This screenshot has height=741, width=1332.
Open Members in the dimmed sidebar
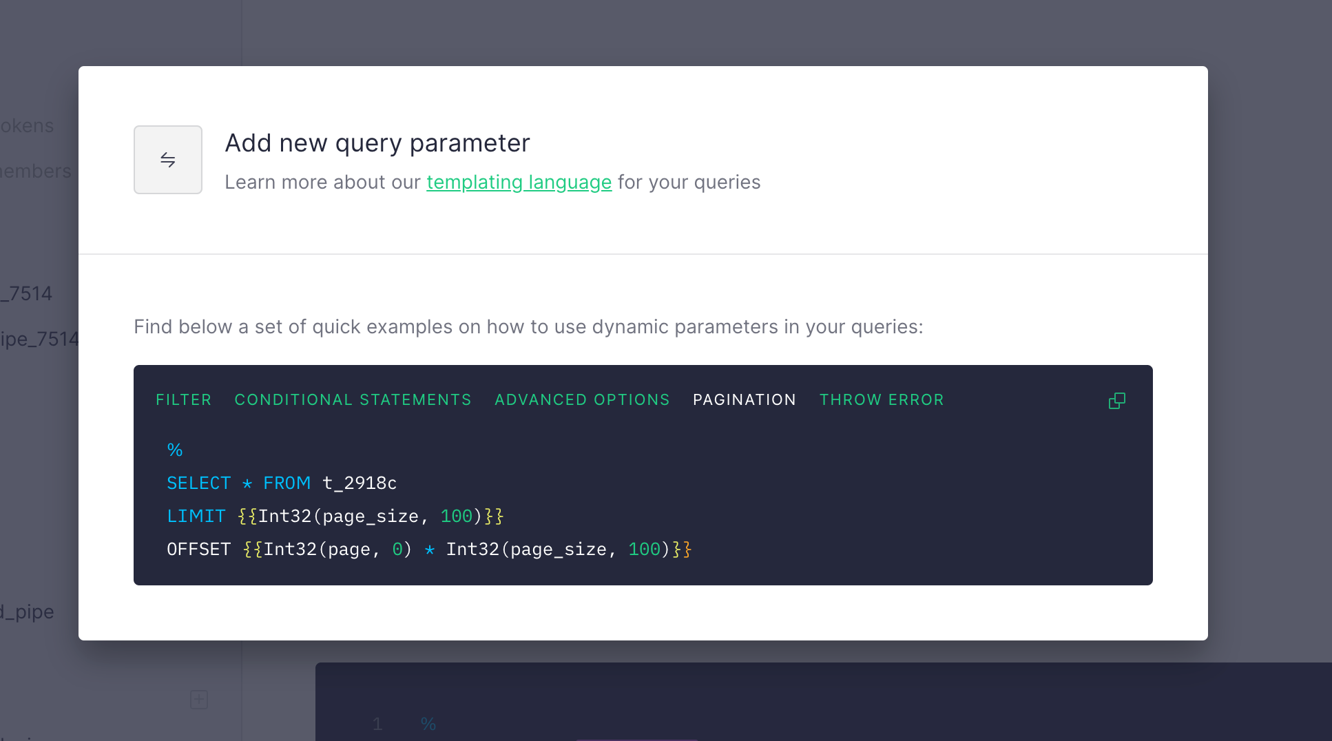pyautogui.click(x=36, y=171)
